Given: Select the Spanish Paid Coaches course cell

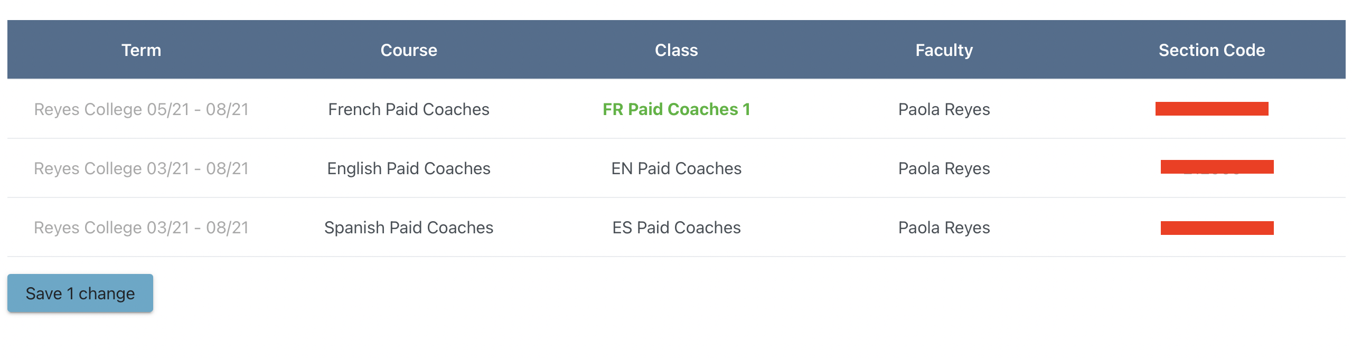Looking at the screenshot, I should coord(409,228).
